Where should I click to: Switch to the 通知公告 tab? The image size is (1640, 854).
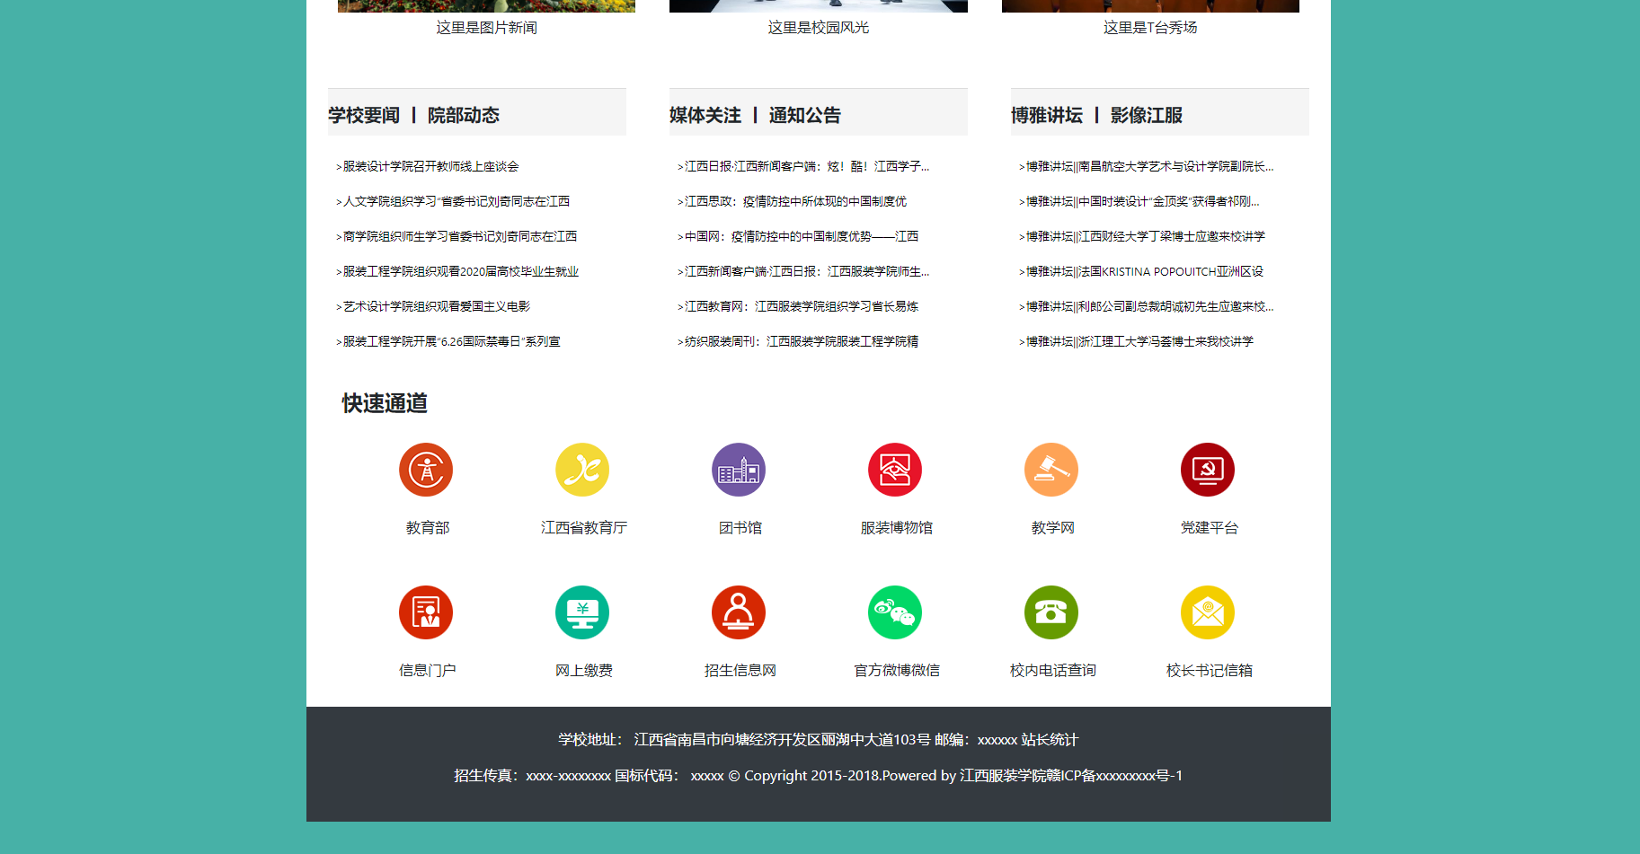[x=807, y=114]
